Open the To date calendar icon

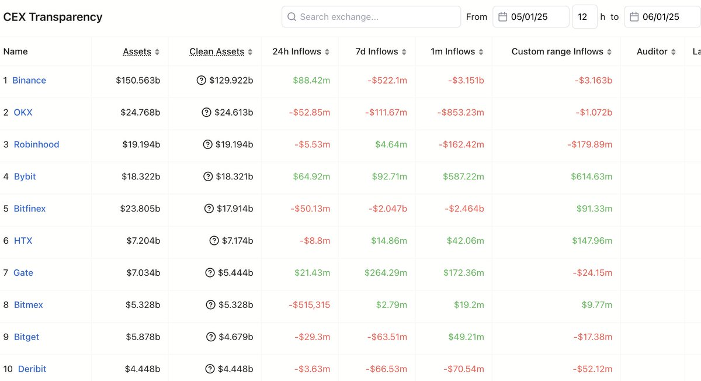634,17
